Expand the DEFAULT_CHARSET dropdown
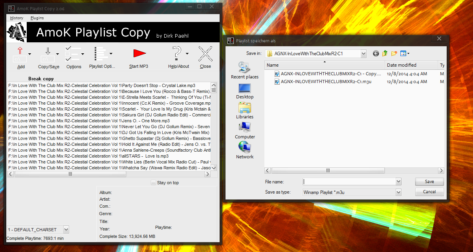This screenshot has height=252, width=473. click(x=66, y=229)
